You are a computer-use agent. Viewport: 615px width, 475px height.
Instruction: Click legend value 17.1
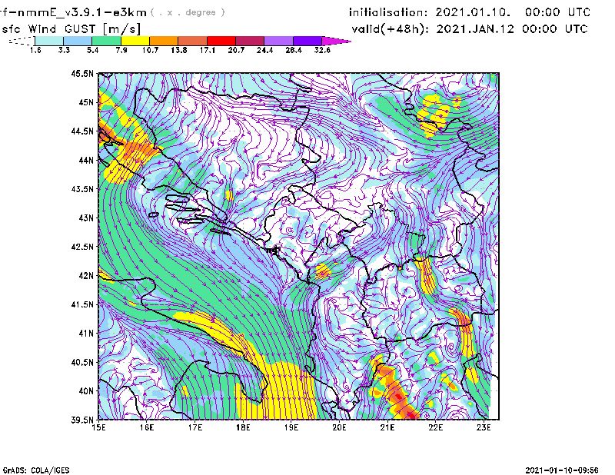[x=208, y=50]
